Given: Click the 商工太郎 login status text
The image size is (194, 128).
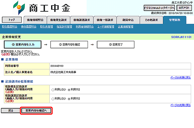Looking at the screenshot, I should coord(182,3).
